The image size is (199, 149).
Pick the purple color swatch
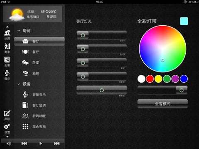click(175, 79)
